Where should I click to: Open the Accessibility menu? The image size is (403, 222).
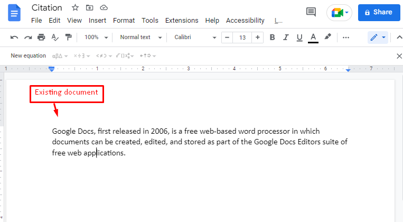click(x=245, y=20)
